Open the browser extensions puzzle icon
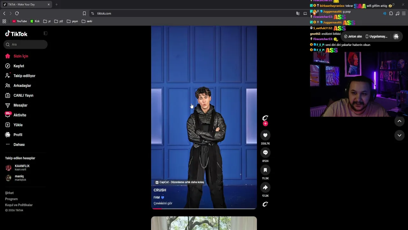 pos(391,13)
